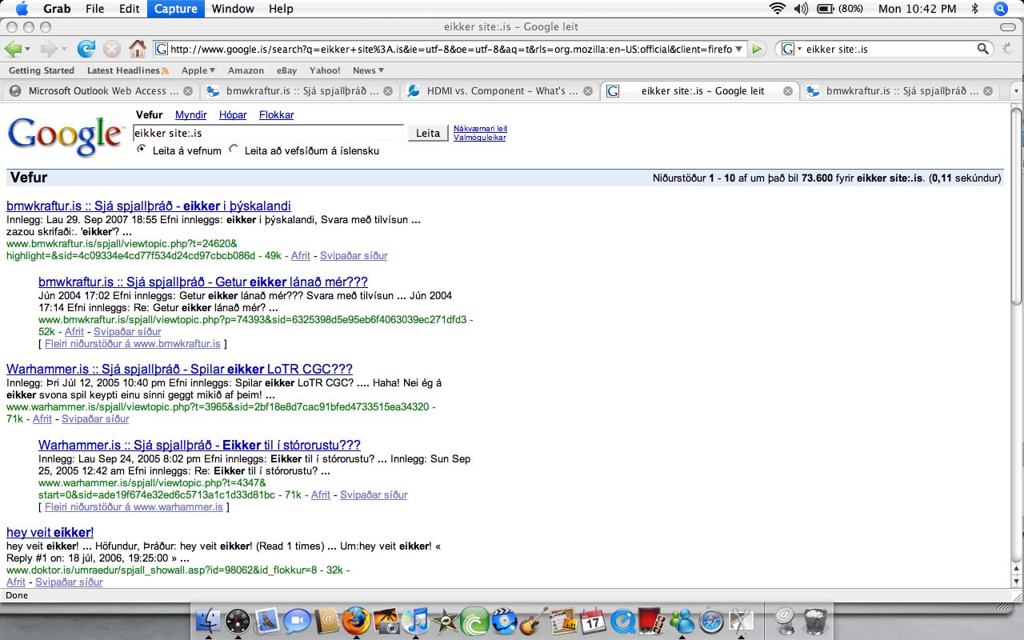Open Safari compass icon in dock
This screenshot has height=640, width=1024.
pyautogui.click(x=711, y=621)
